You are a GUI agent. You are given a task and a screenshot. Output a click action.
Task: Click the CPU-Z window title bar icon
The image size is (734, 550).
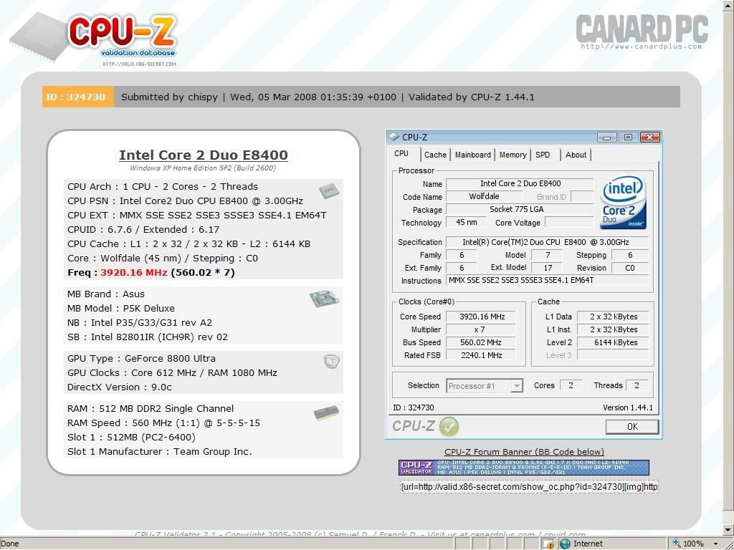coord(394,137)
